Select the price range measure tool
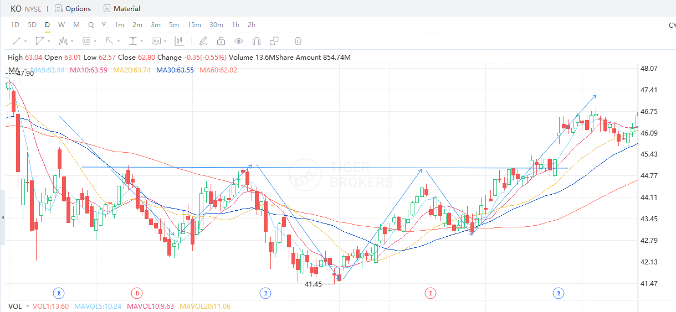676x312 pixels. pos(132,41)
